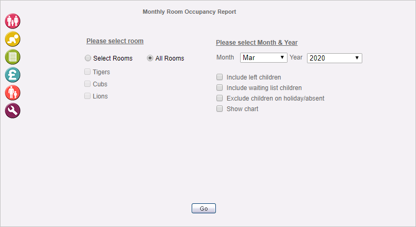Tick the Cubs room checkbox
This screenshot has width=416, height=227.
[87, 84]
